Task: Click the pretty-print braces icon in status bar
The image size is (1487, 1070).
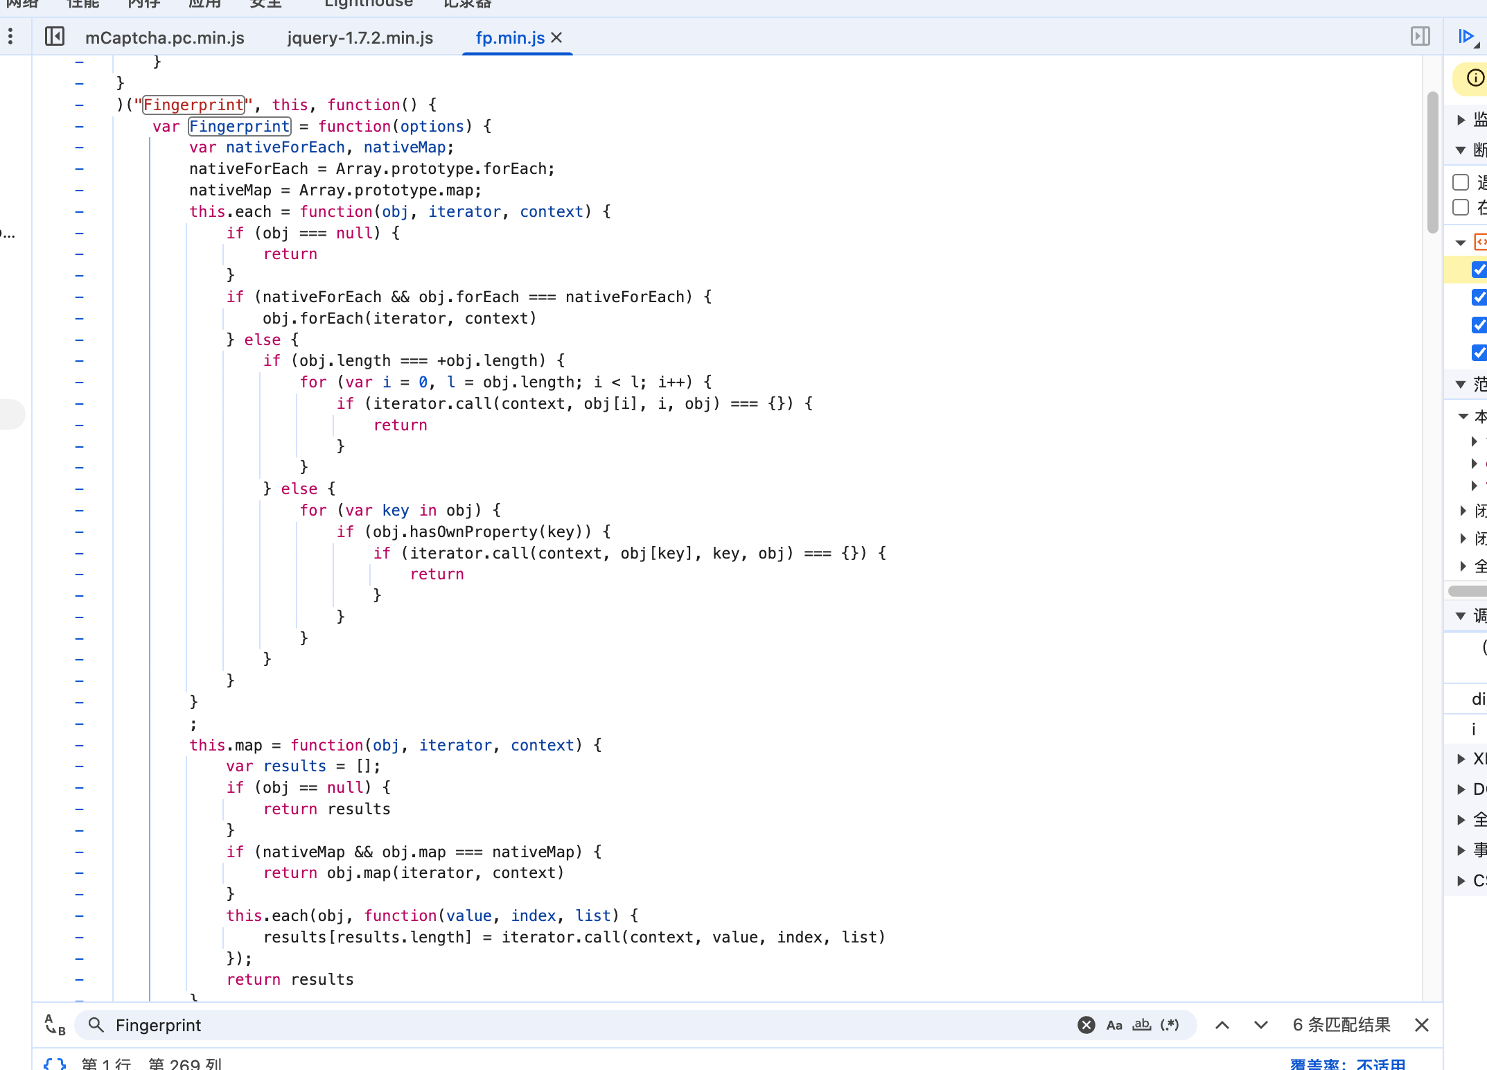Action: [55, 1063]
